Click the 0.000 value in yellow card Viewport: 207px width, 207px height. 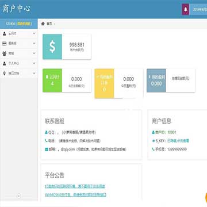pyautogui.click(x=128, y=79)
